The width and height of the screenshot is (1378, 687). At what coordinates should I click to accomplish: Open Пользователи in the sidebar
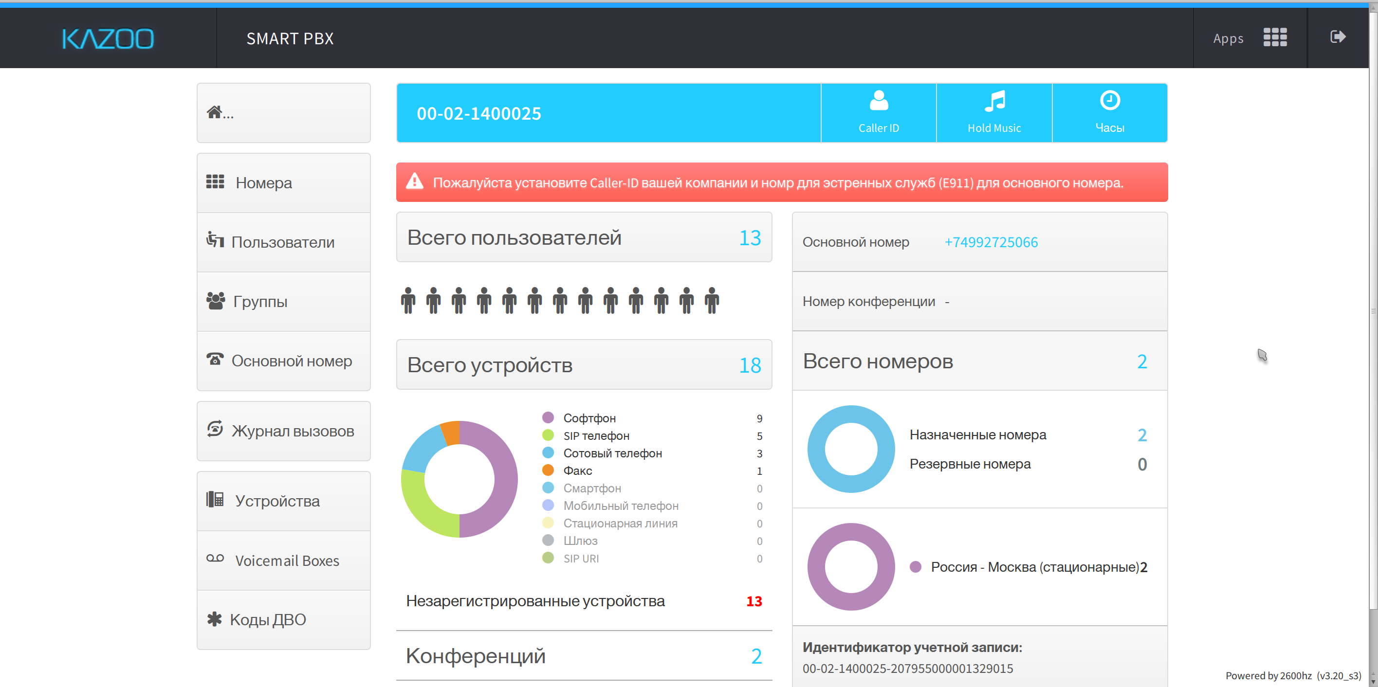283,242
